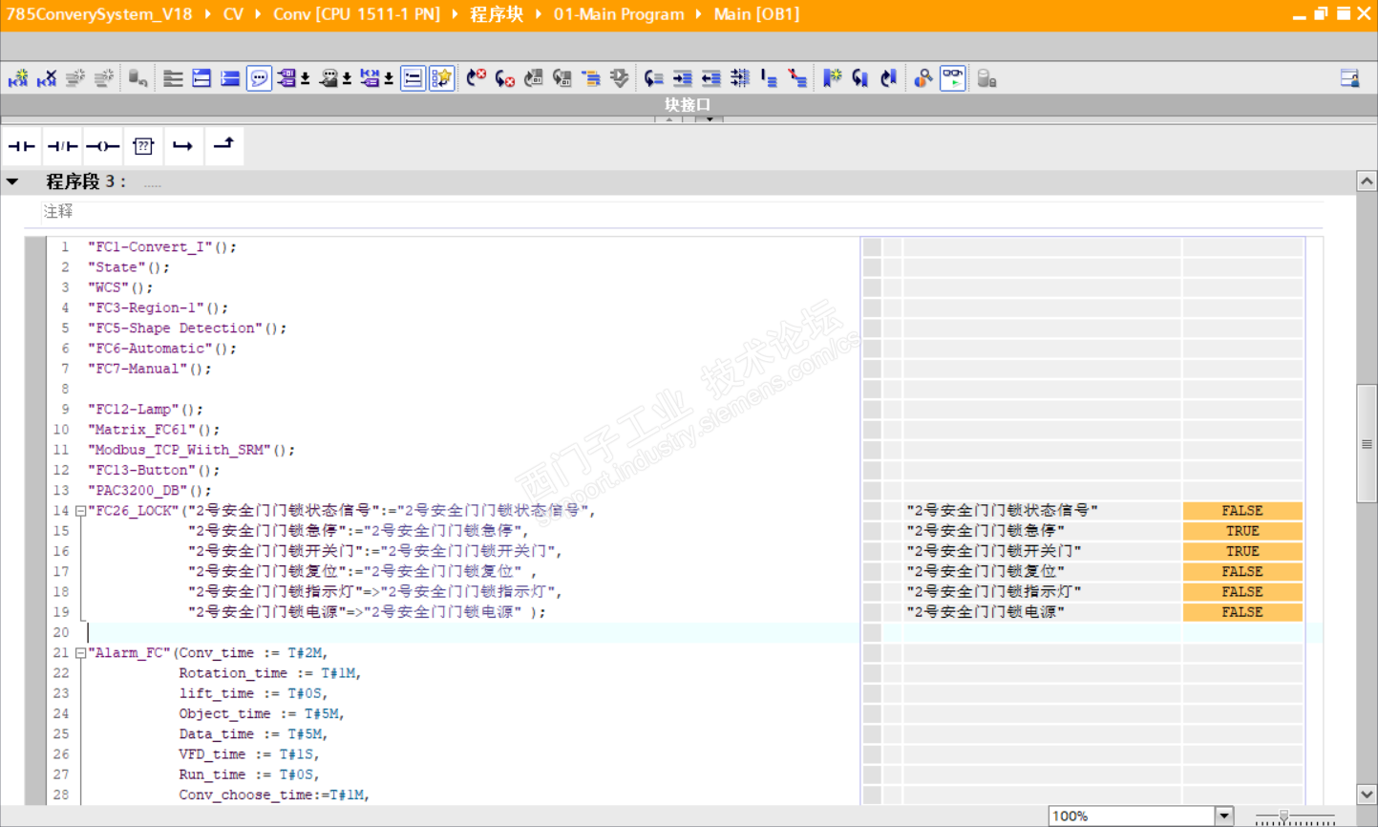1378x827 pixels.
Task: Collapse block interface with small down arrow
Action: (x=710, y=119)
